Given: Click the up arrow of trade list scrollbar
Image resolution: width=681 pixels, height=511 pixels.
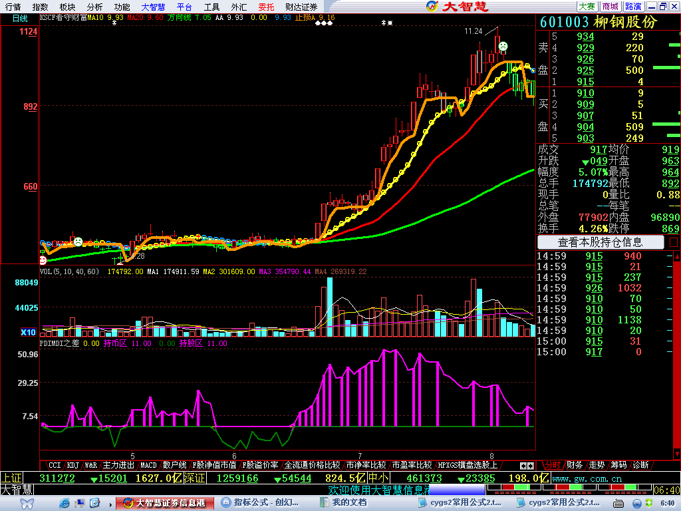Looking at the screenshot, I should (676, 257).
